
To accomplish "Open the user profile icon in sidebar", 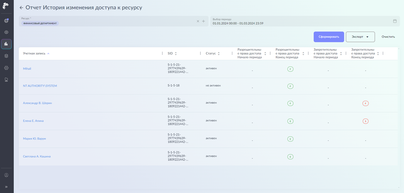I will pyautogui.click(x=6, y=175).
